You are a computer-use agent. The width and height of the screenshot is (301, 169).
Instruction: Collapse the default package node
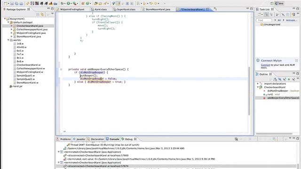8,22
